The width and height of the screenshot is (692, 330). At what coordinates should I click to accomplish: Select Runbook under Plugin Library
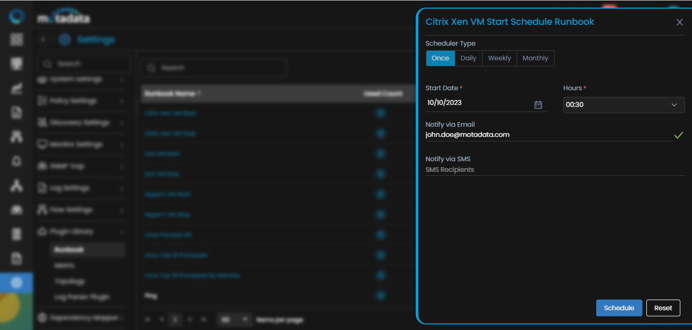(x=87, y=250)
